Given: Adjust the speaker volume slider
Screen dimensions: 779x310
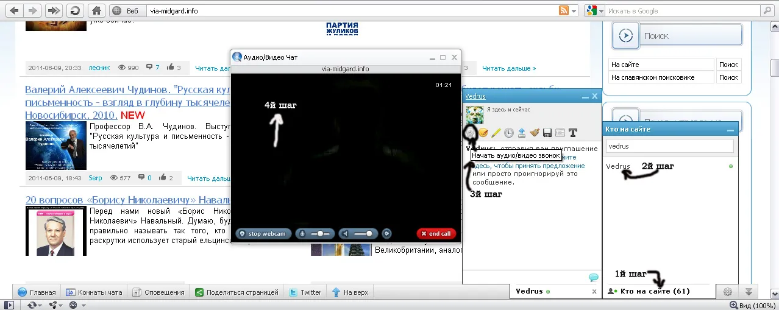Looking at the screenshot, I should coord(365,233).
